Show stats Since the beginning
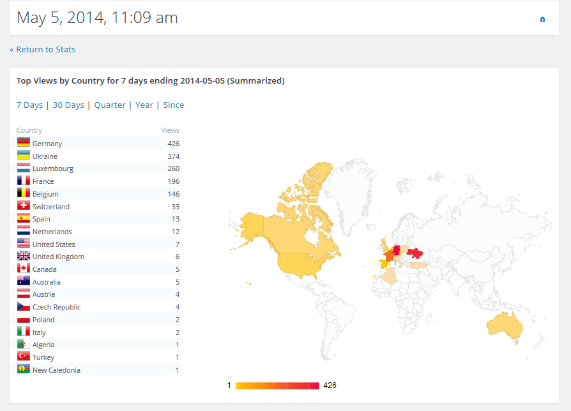 pyautogui.click(x=173, y=105)
